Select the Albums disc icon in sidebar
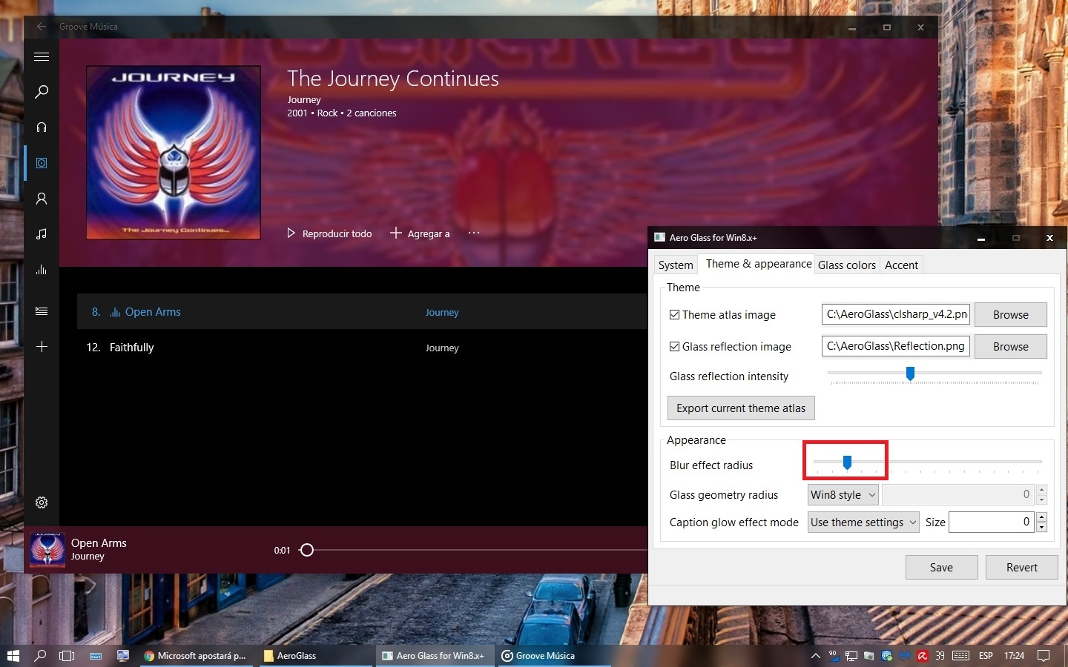The width and height of the screenshot is (1068, 667). point(42,163)
